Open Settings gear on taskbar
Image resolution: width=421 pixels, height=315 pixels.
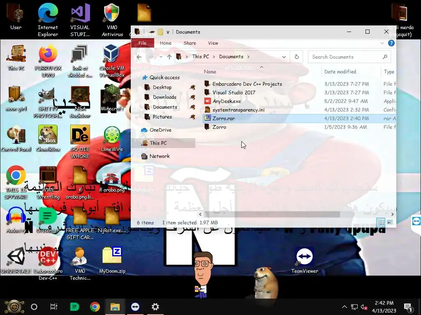click(x=155, y=307)
